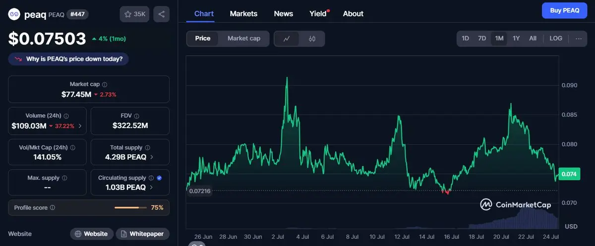
Task: Add PEAQ to watchlist with star button
Action: 134,14
